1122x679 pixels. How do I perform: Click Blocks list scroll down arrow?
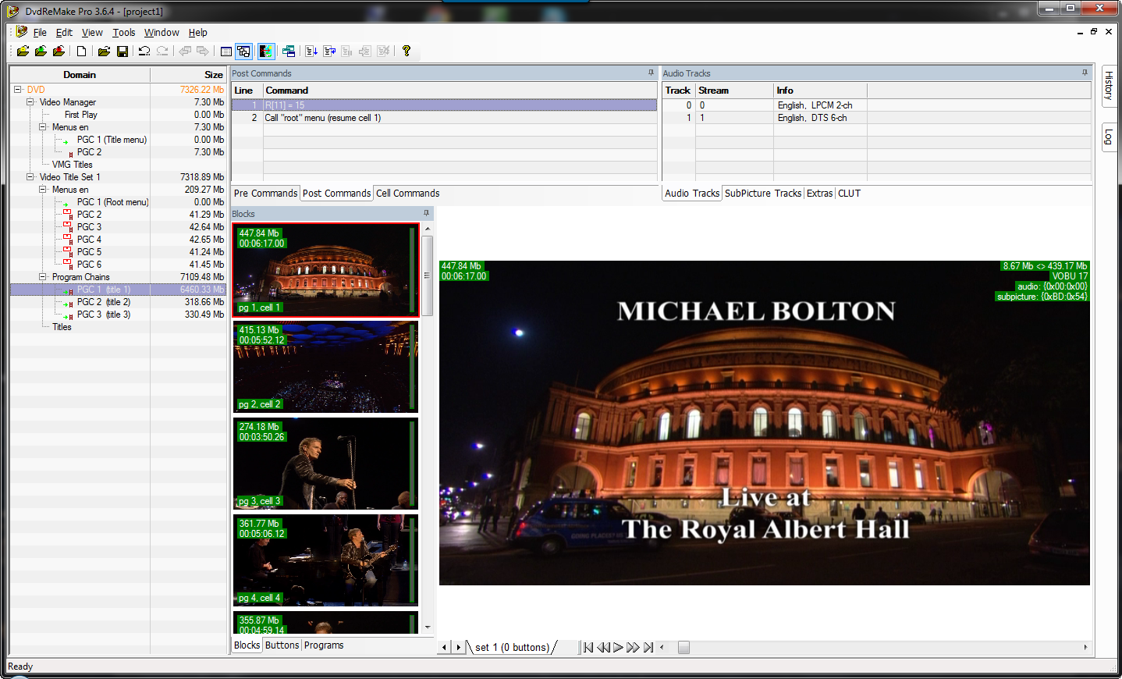[427, 627]
